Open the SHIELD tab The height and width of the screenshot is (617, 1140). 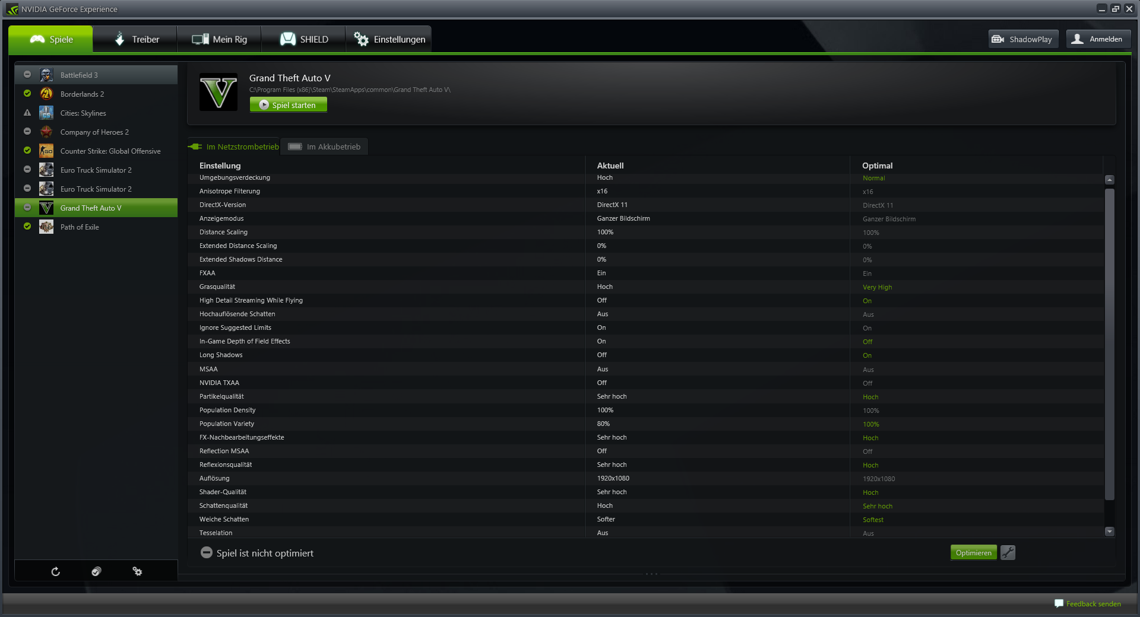click(x=303, y=39)
